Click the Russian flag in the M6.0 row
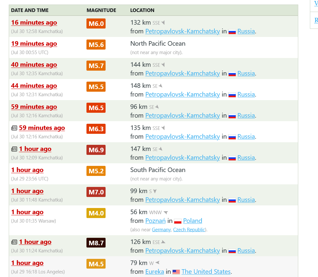Image resolution: width=318 pixels, height=277 pixels. 232,32
